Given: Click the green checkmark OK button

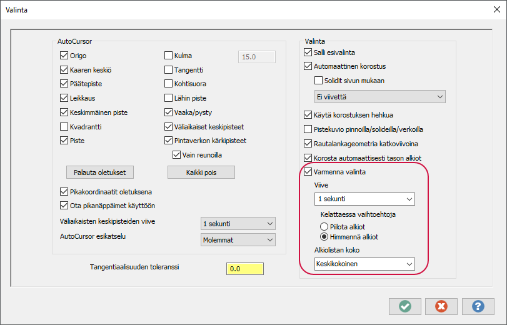Looking at the screenshot, I should (404, 306).
